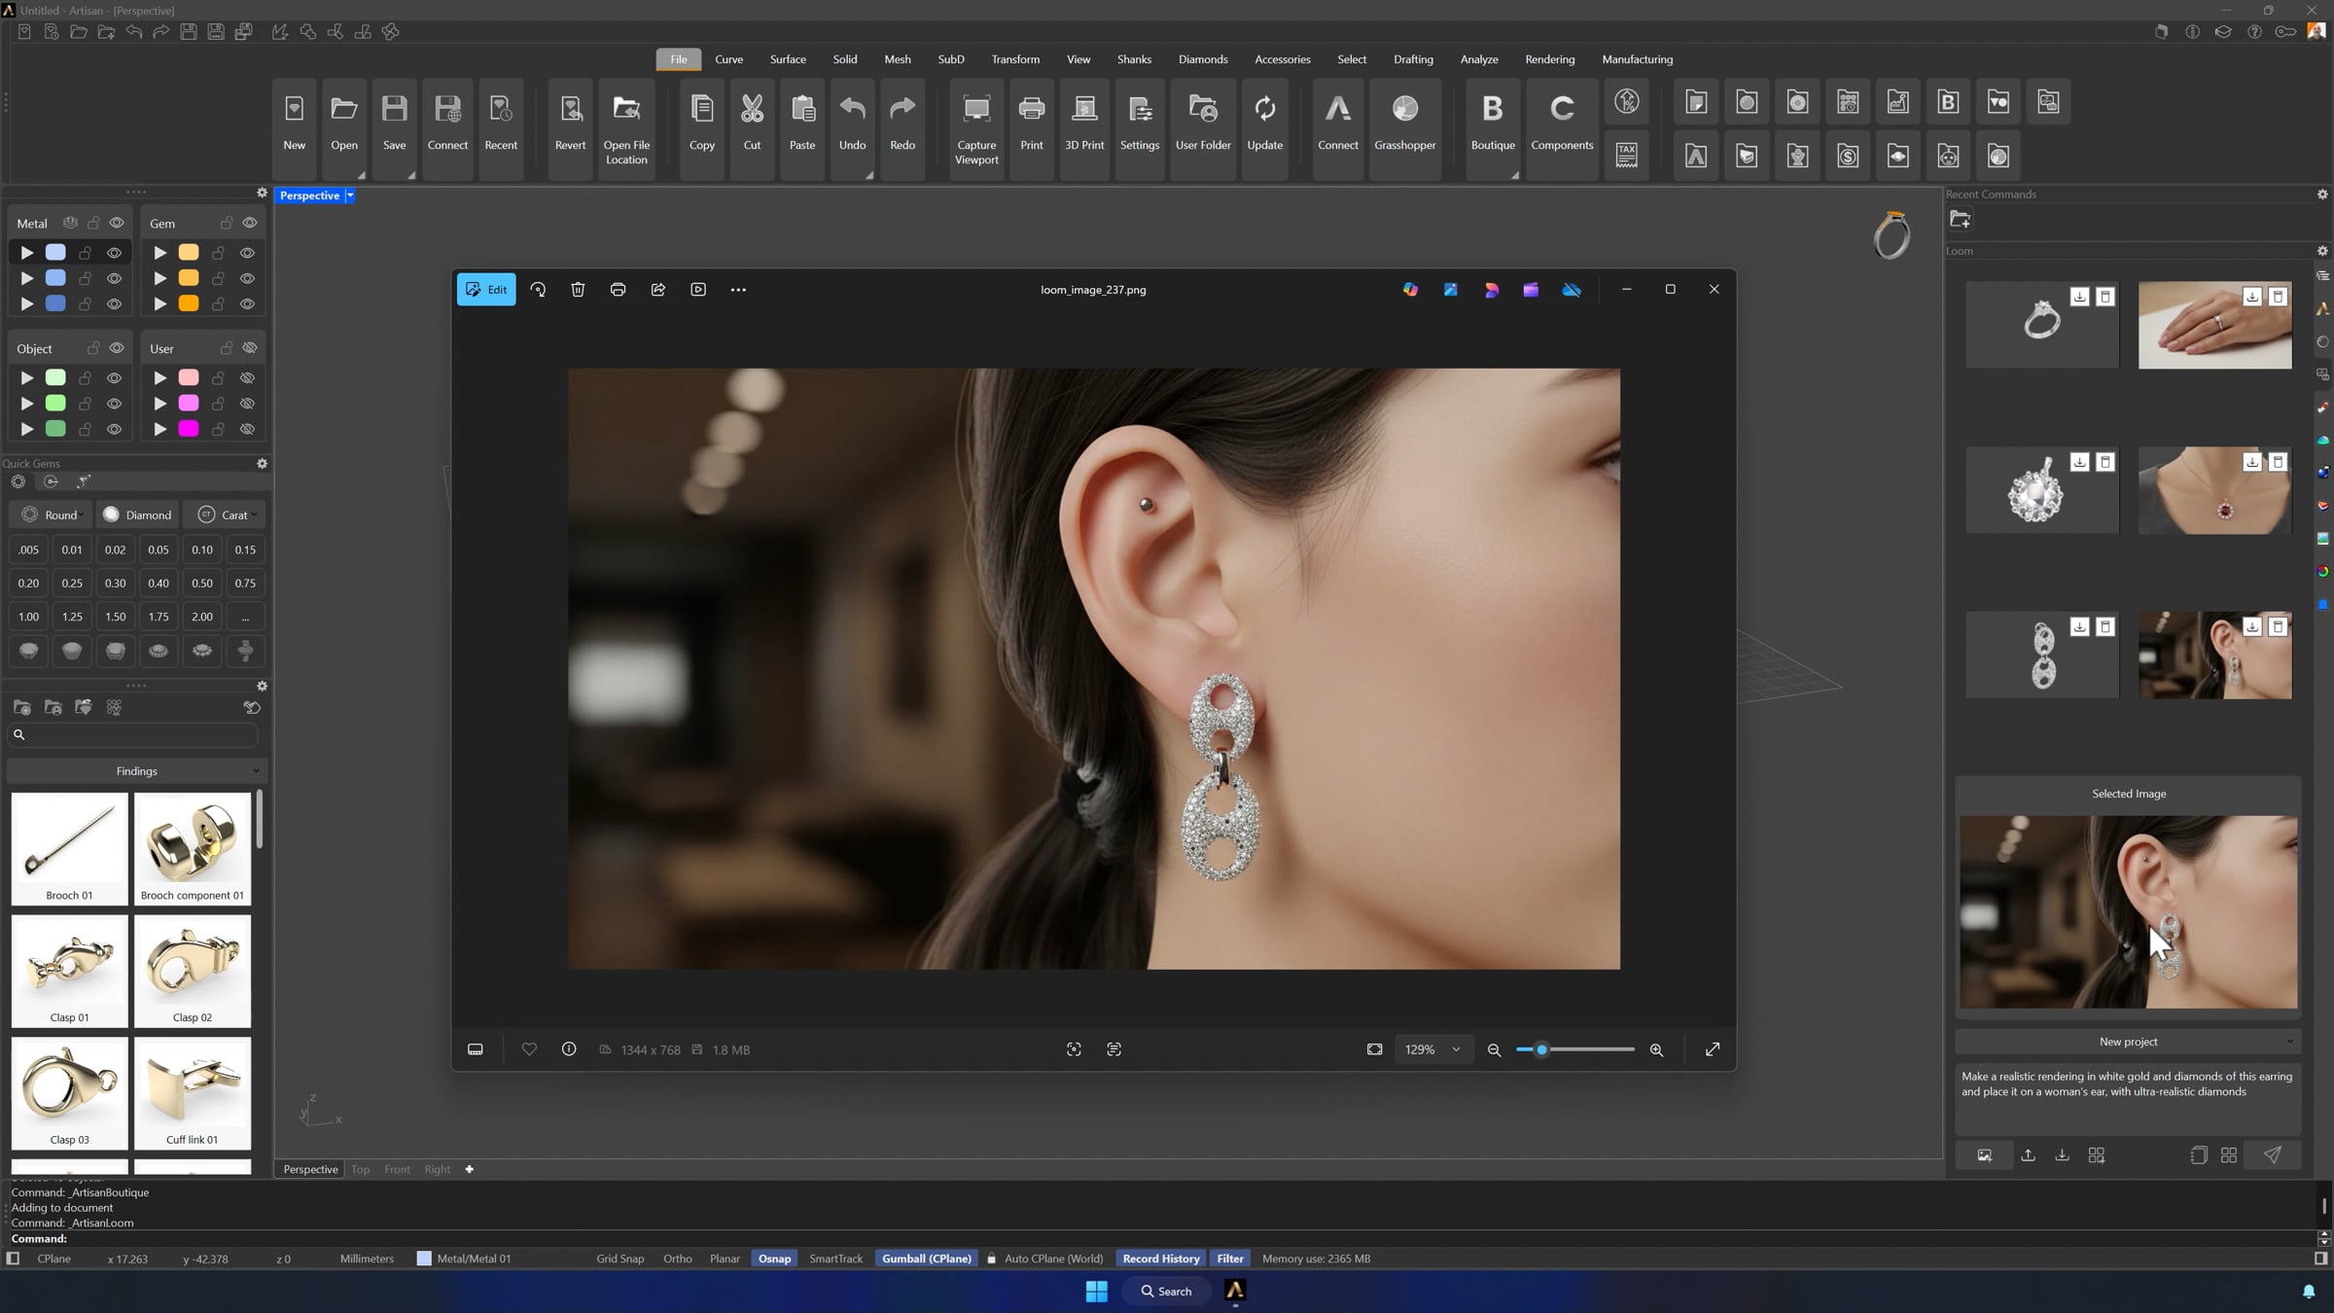
Task: Click the share icon in photo viewer
Action: [658, 289]
